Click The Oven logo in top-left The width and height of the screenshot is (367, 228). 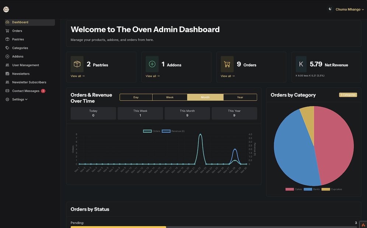pyautogui.click(x=6, y=10)
